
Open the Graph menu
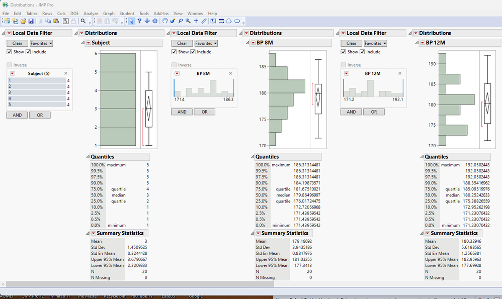point(109,14)
